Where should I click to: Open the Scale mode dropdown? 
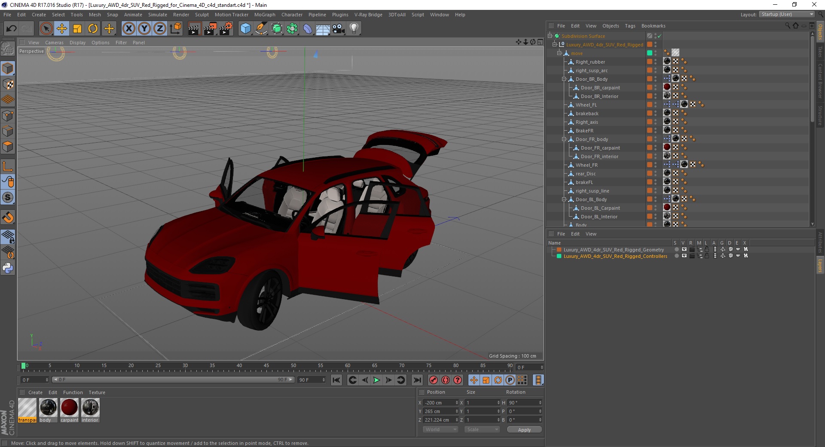click(482, 429)
